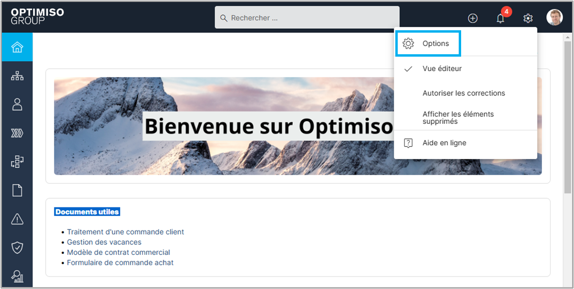This screenshot has width=574, height=289.
Task: Toggle Afficher les éléments supprimés
Action: pos(458,118)
